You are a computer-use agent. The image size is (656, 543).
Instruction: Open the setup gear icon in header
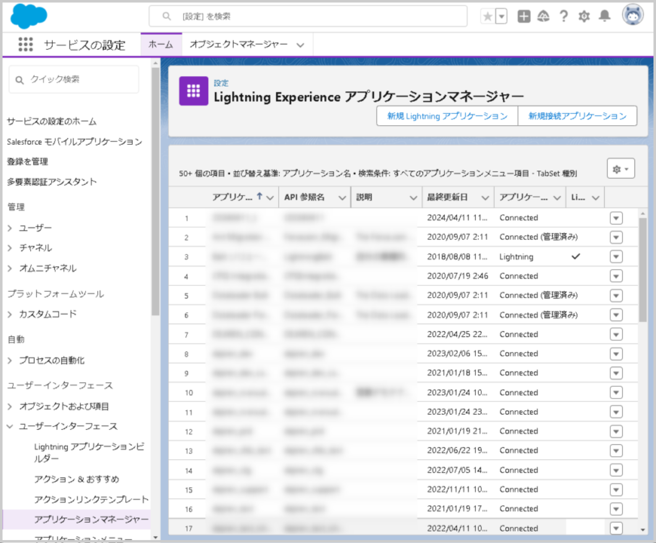click(x=584, y=16)
